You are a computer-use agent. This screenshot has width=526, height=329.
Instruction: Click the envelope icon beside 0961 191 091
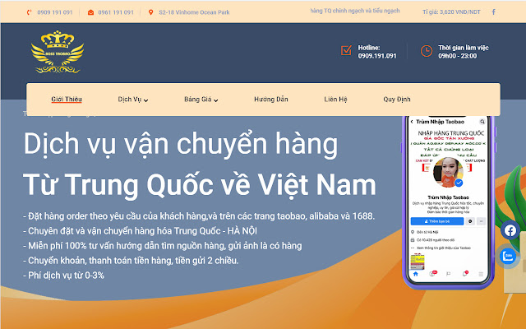click(x=90, y=12)
